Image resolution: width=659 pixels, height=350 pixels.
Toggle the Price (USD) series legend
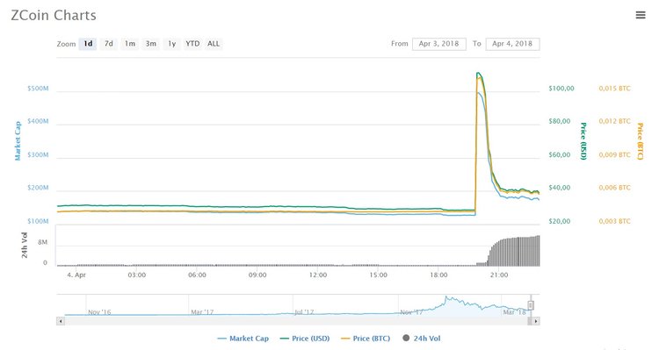305,339
